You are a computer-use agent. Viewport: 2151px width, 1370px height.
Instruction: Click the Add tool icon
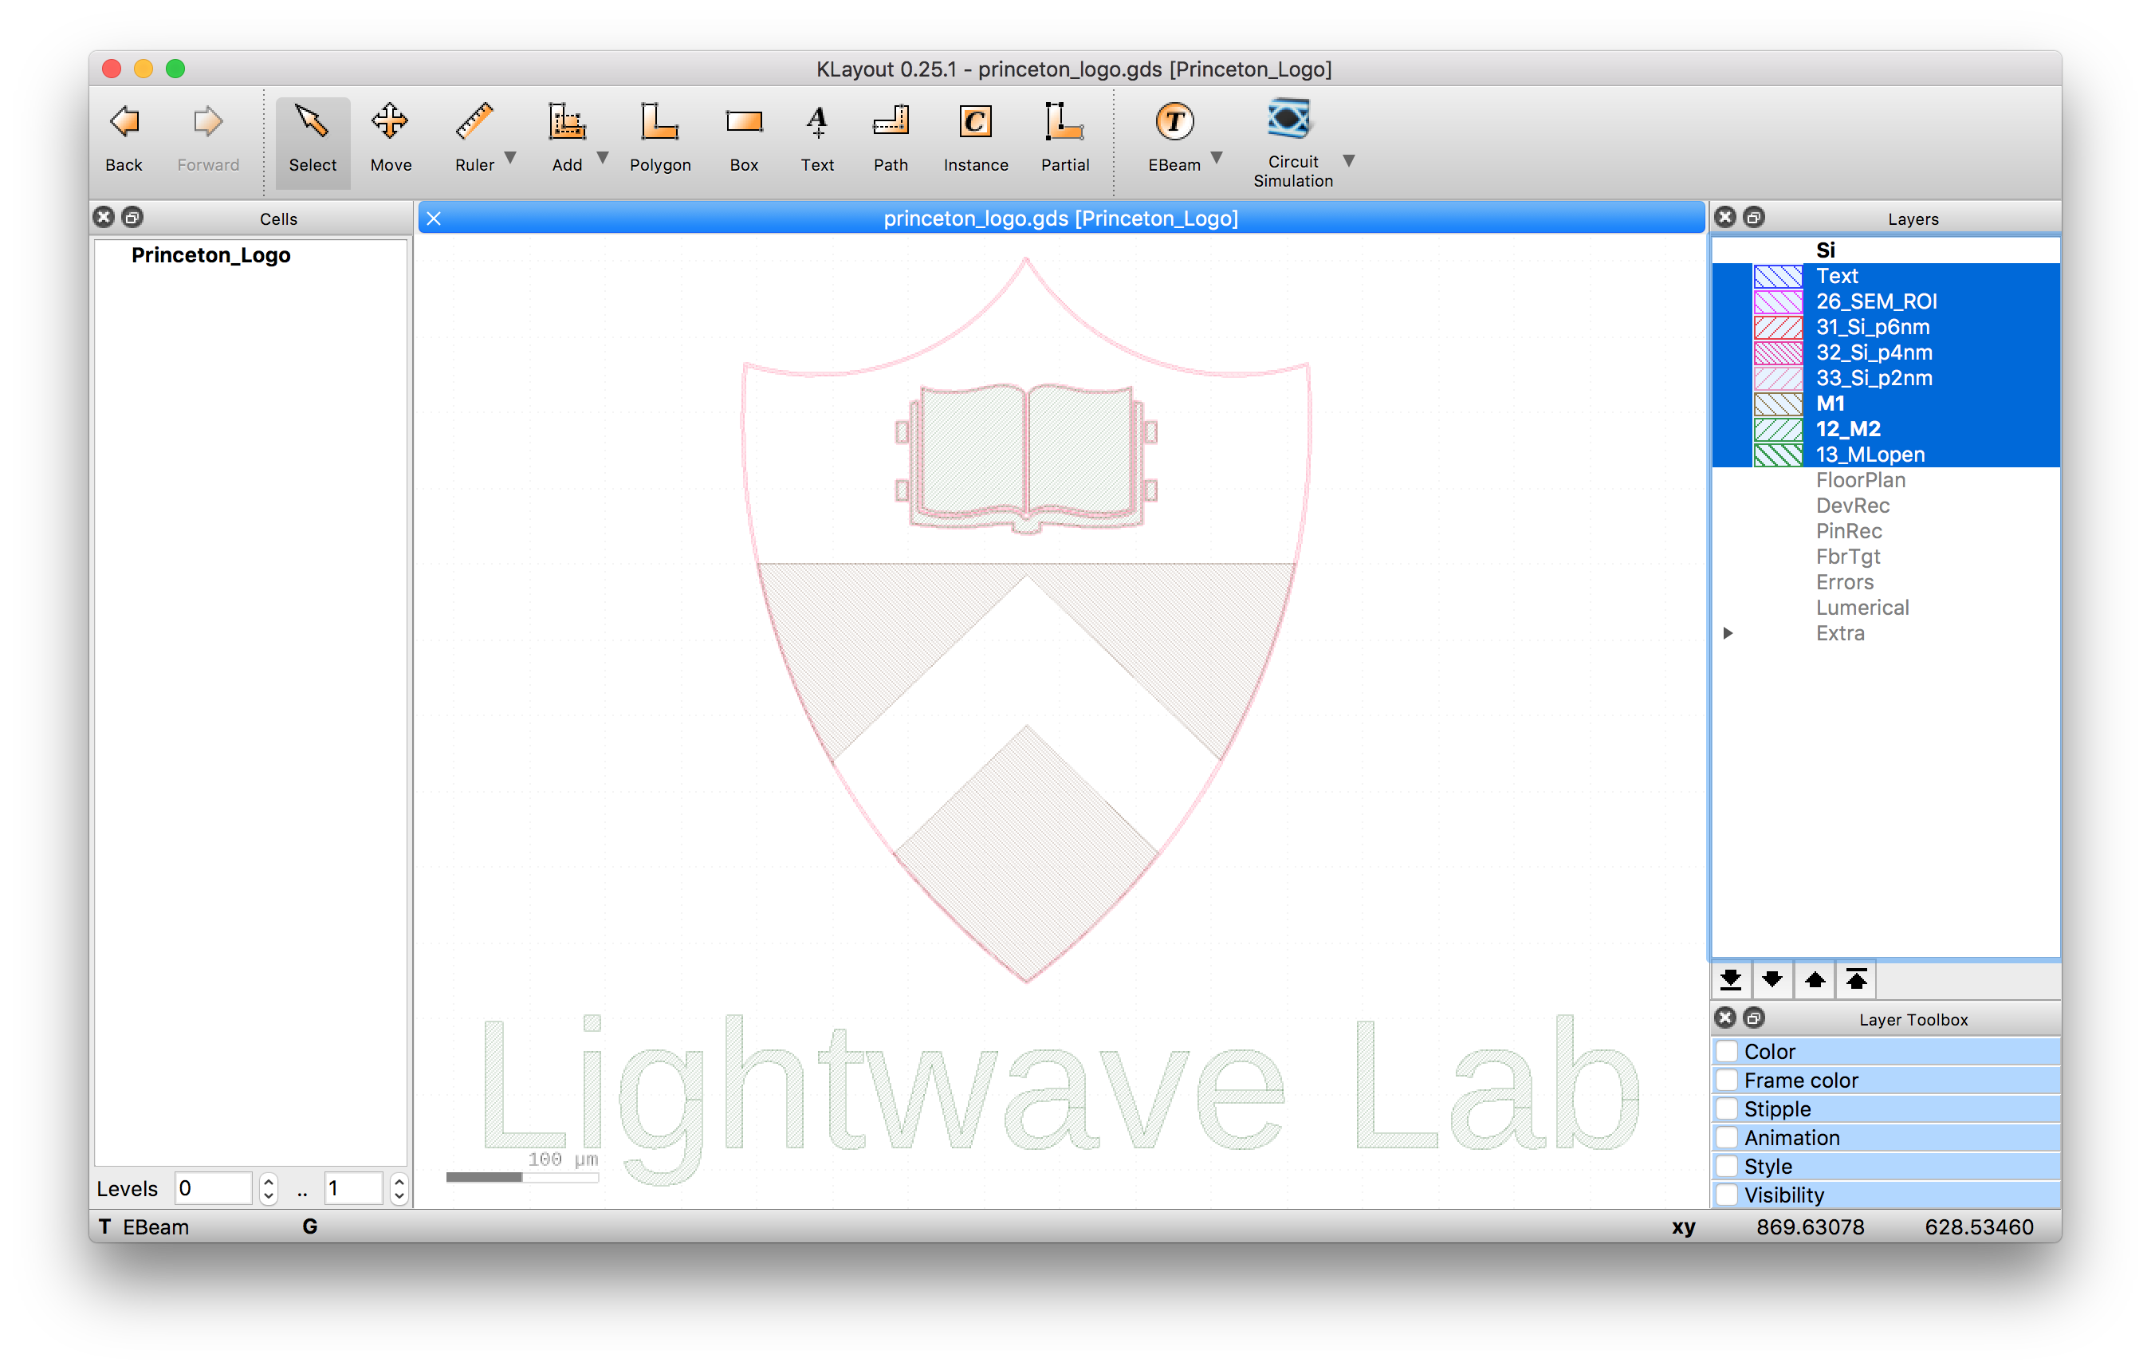[567, 123]
